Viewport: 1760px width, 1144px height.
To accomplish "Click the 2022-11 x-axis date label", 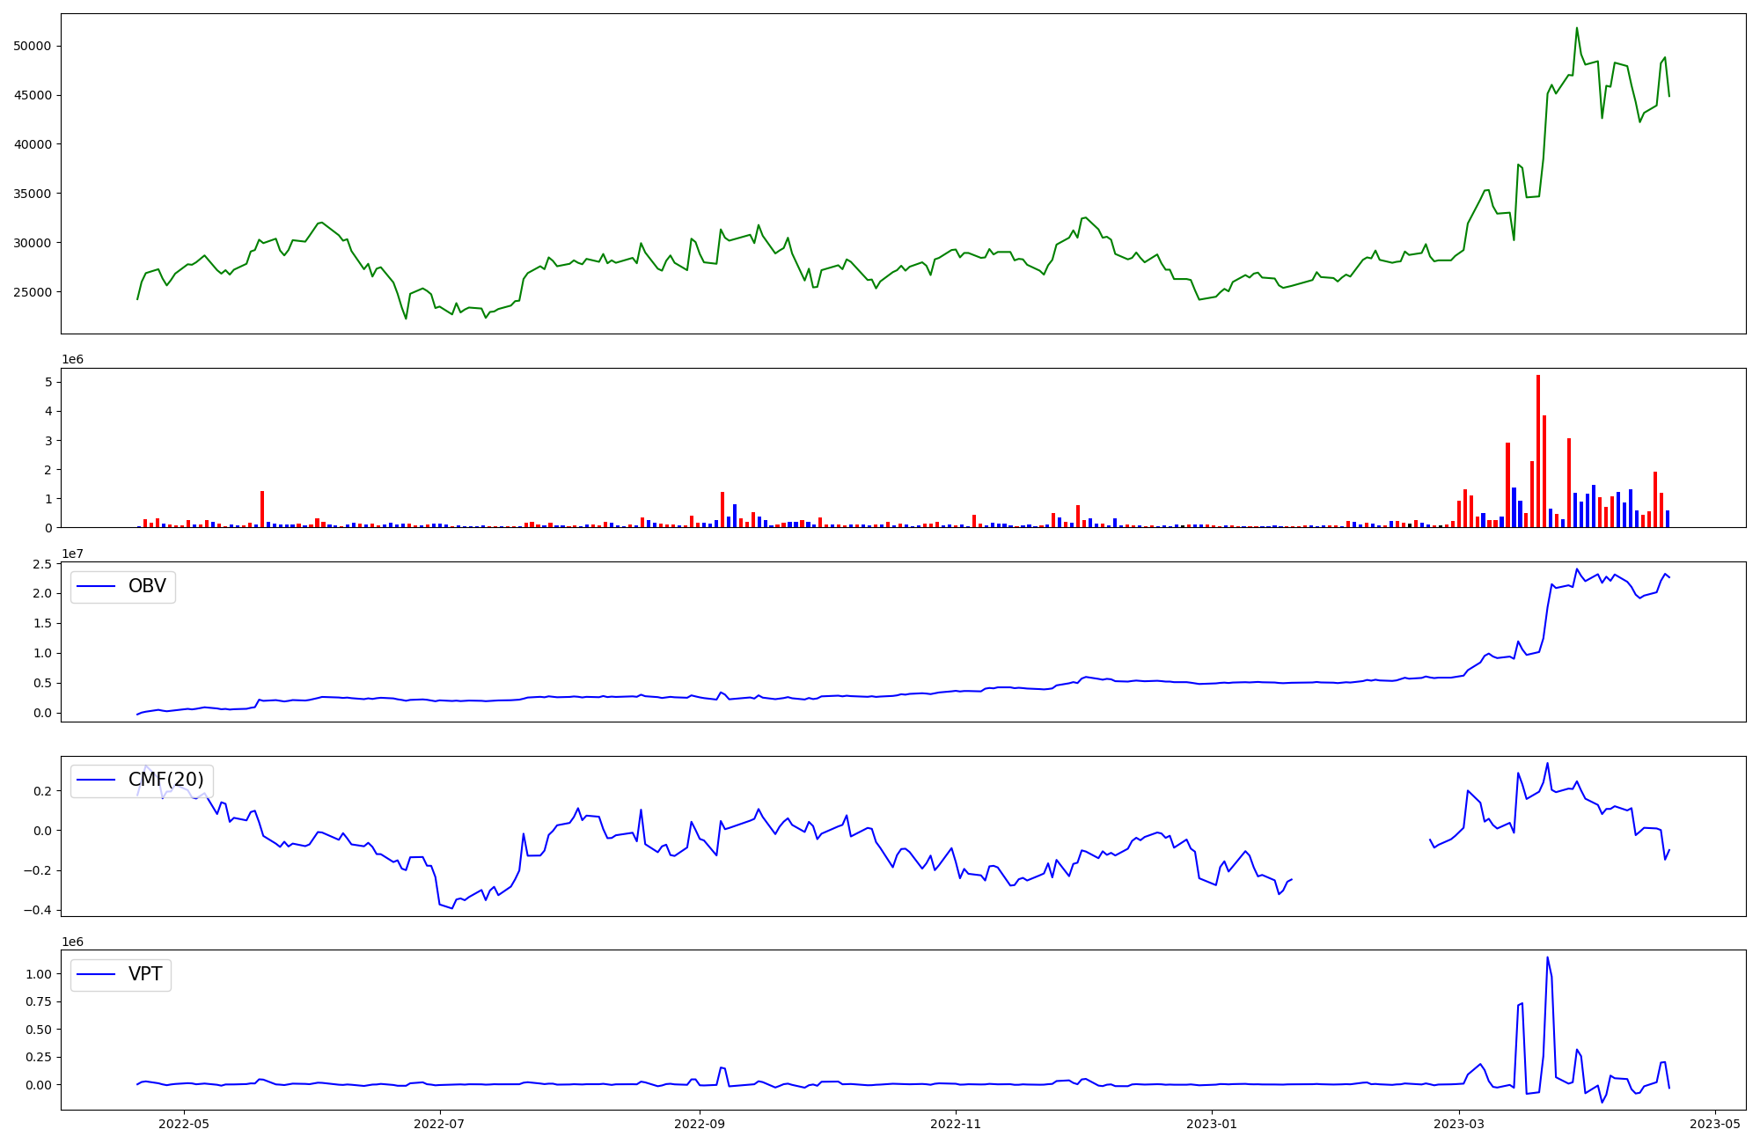I will (x=956, y=1123).
